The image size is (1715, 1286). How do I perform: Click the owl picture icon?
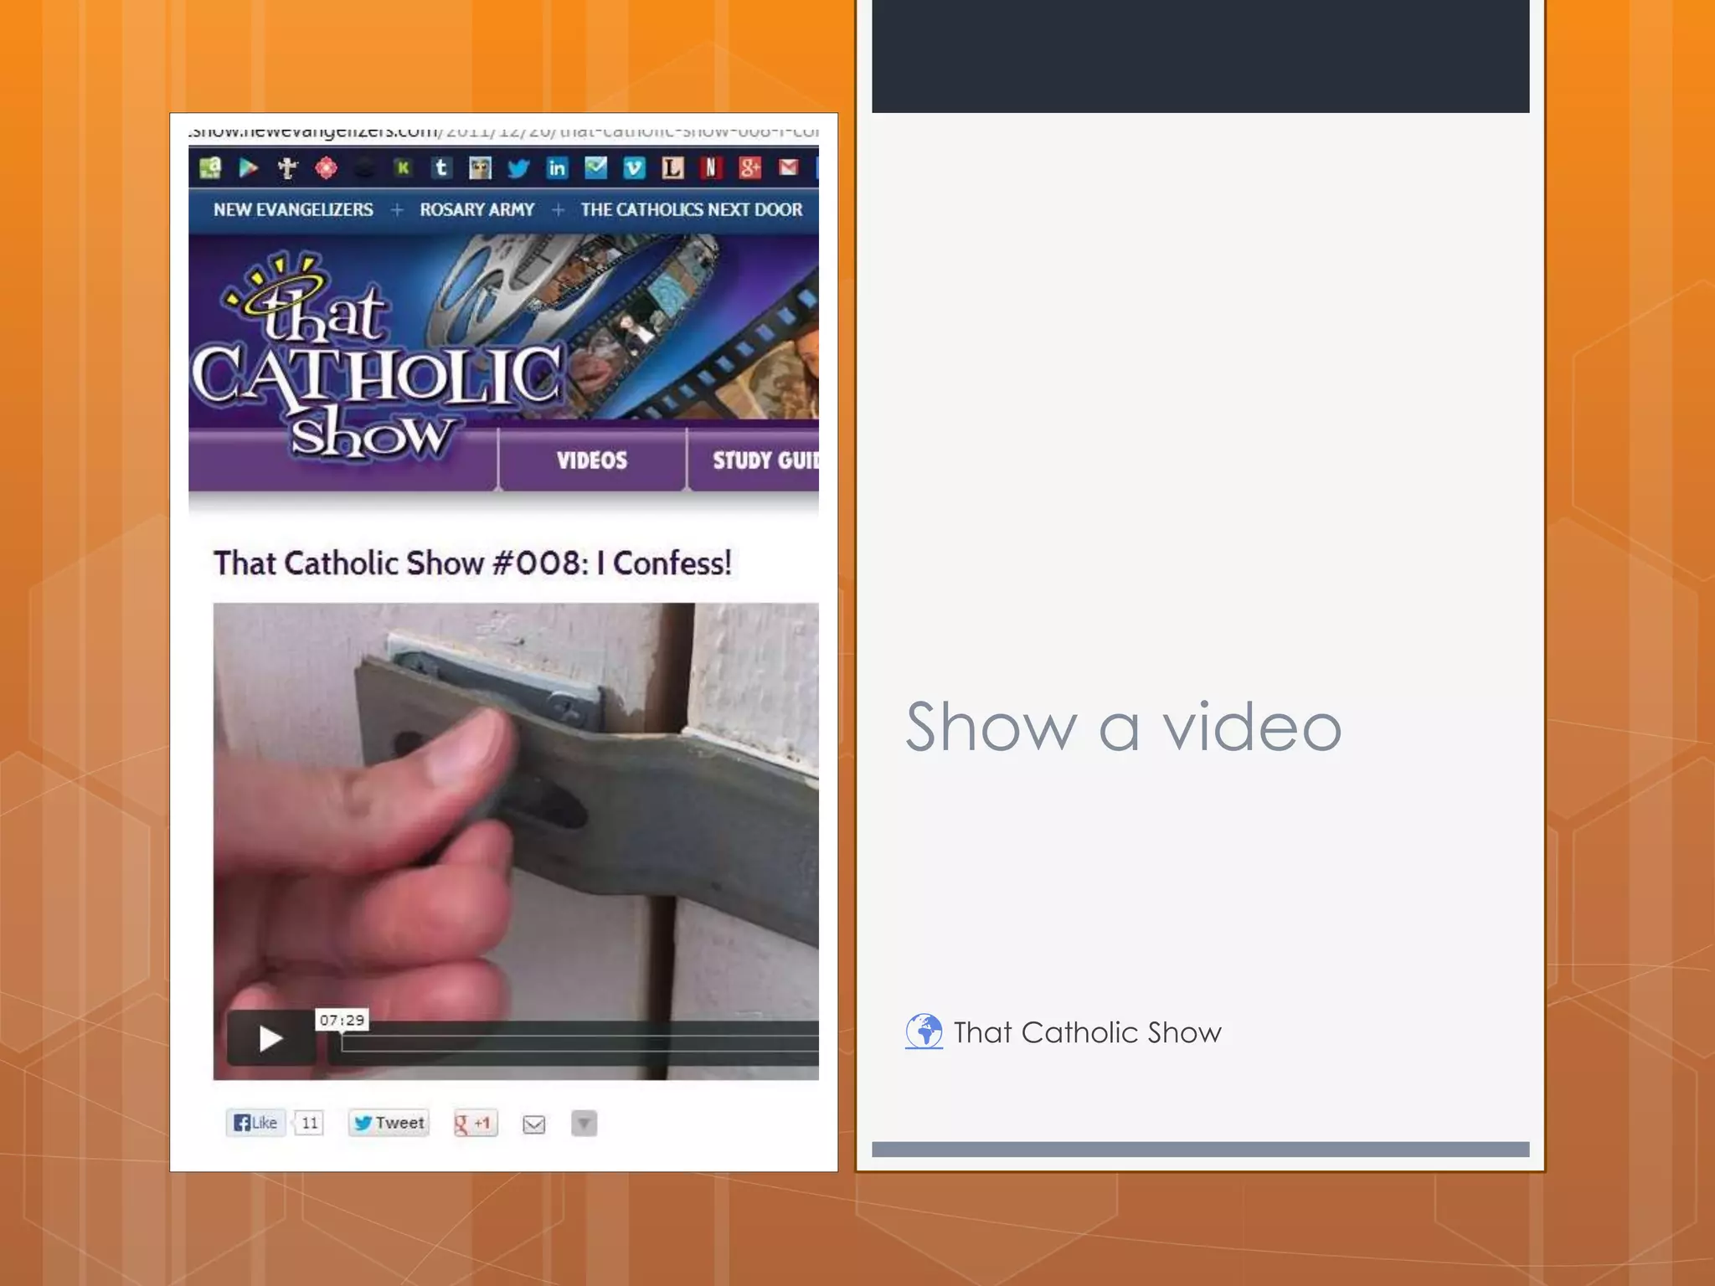coord(480,168)
